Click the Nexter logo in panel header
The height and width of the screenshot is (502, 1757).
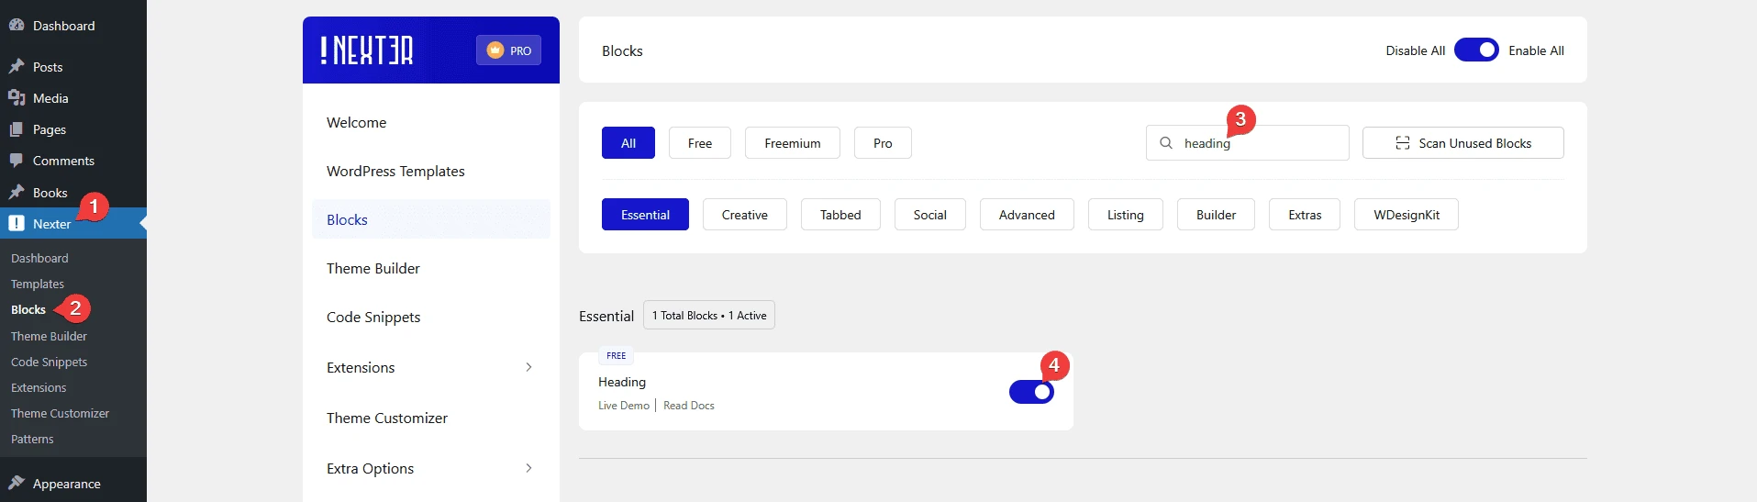(x=367, y=50)
